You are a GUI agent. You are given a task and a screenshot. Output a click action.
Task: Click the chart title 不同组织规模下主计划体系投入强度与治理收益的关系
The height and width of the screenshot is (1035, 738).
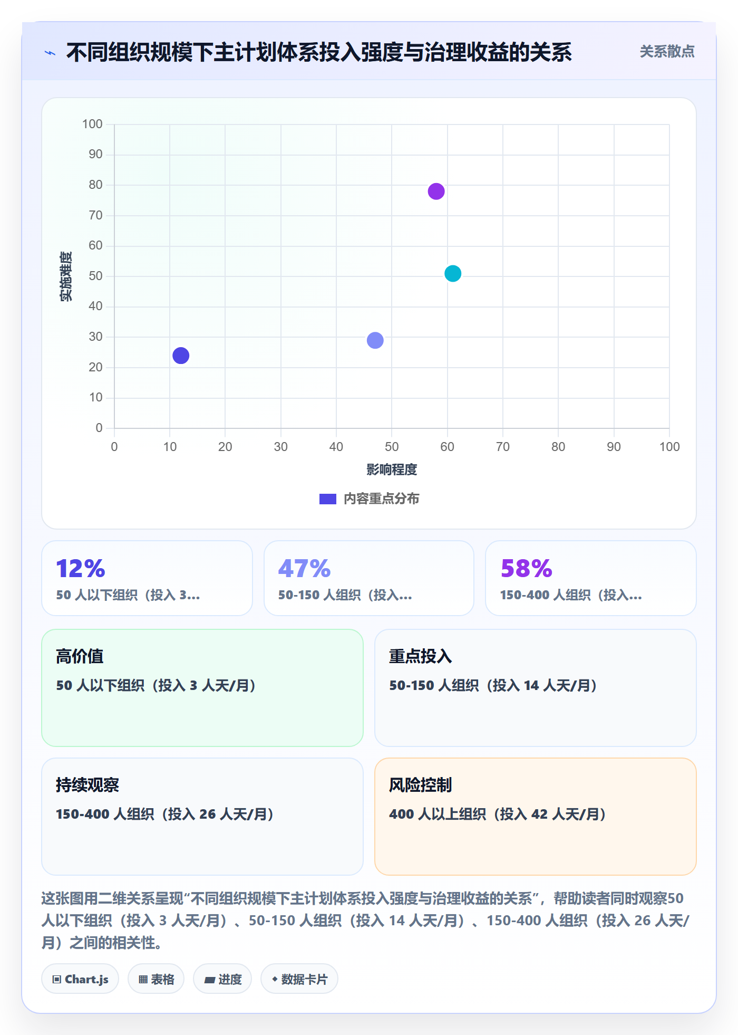319,53
